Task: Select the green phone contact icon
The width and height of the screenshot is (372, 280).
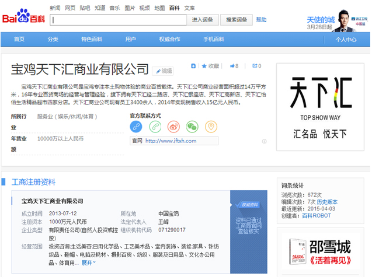Action: [x=155, y=126]
